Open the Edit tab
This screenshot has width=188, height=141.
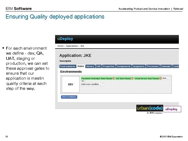point(98,66)
